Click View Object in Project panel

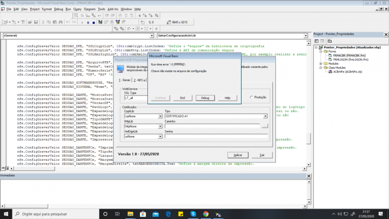point(322,41)
